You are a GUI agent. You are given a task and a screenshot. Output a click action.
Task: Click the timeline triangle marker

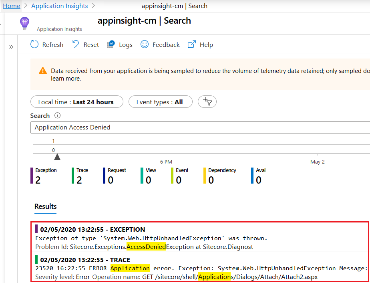click(57, 157)
